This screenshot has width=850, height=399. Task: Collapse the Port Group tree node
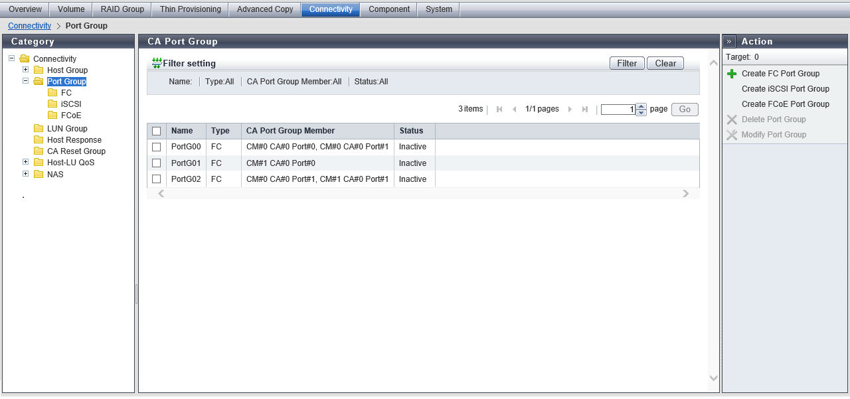pos(26,81)
